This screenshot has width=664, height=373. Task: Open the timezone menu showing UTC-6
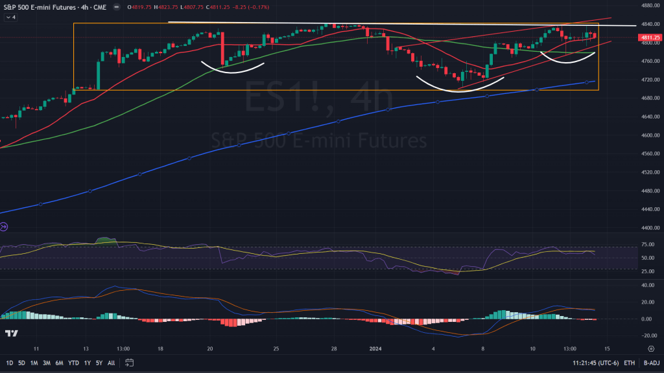pyautogui.click(x=595, y=363)
